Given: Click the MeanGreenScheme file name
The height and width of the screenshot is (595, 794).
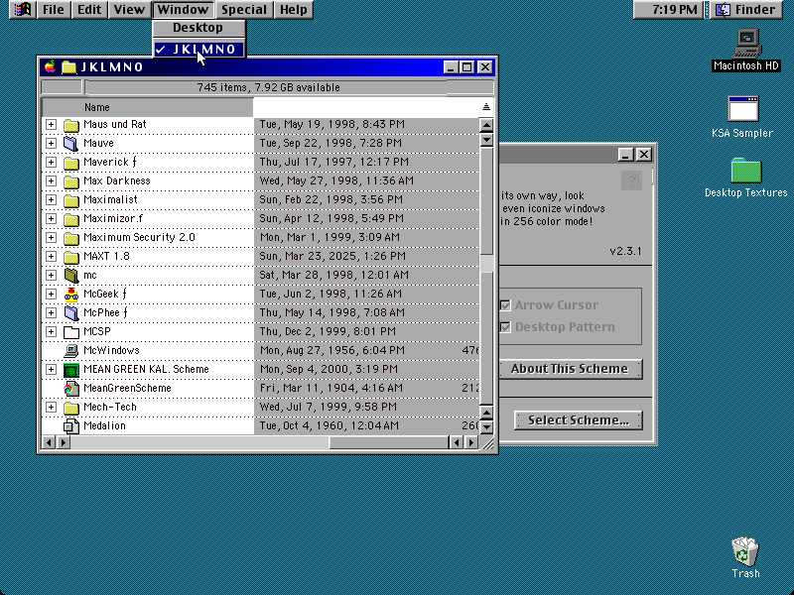Looking at the screenshot, I should tap(127, 388).
